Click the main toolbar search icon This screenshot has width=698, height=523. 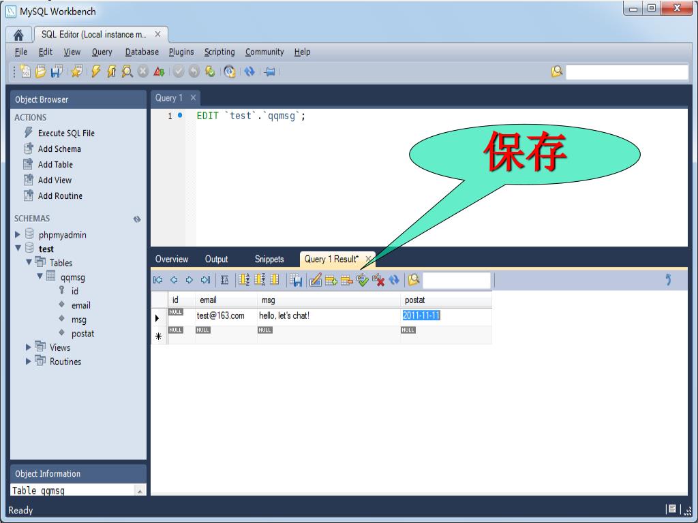(x=556, y=71)
